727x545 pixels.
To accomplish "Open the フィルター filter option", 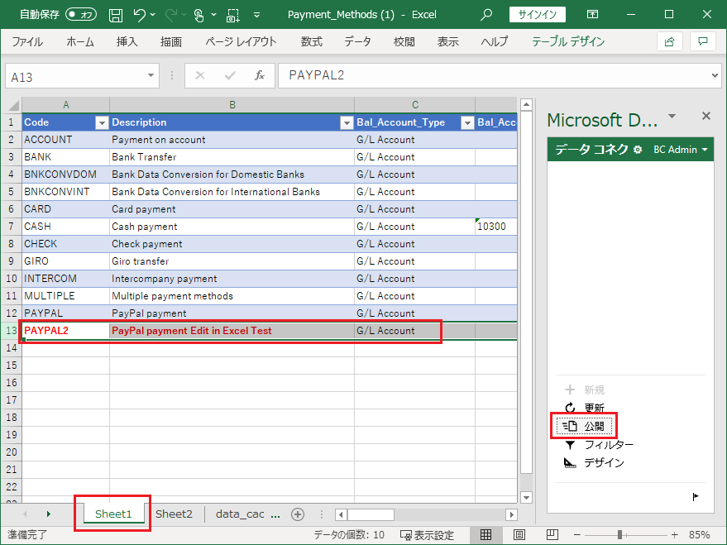I will click(599, 445).
